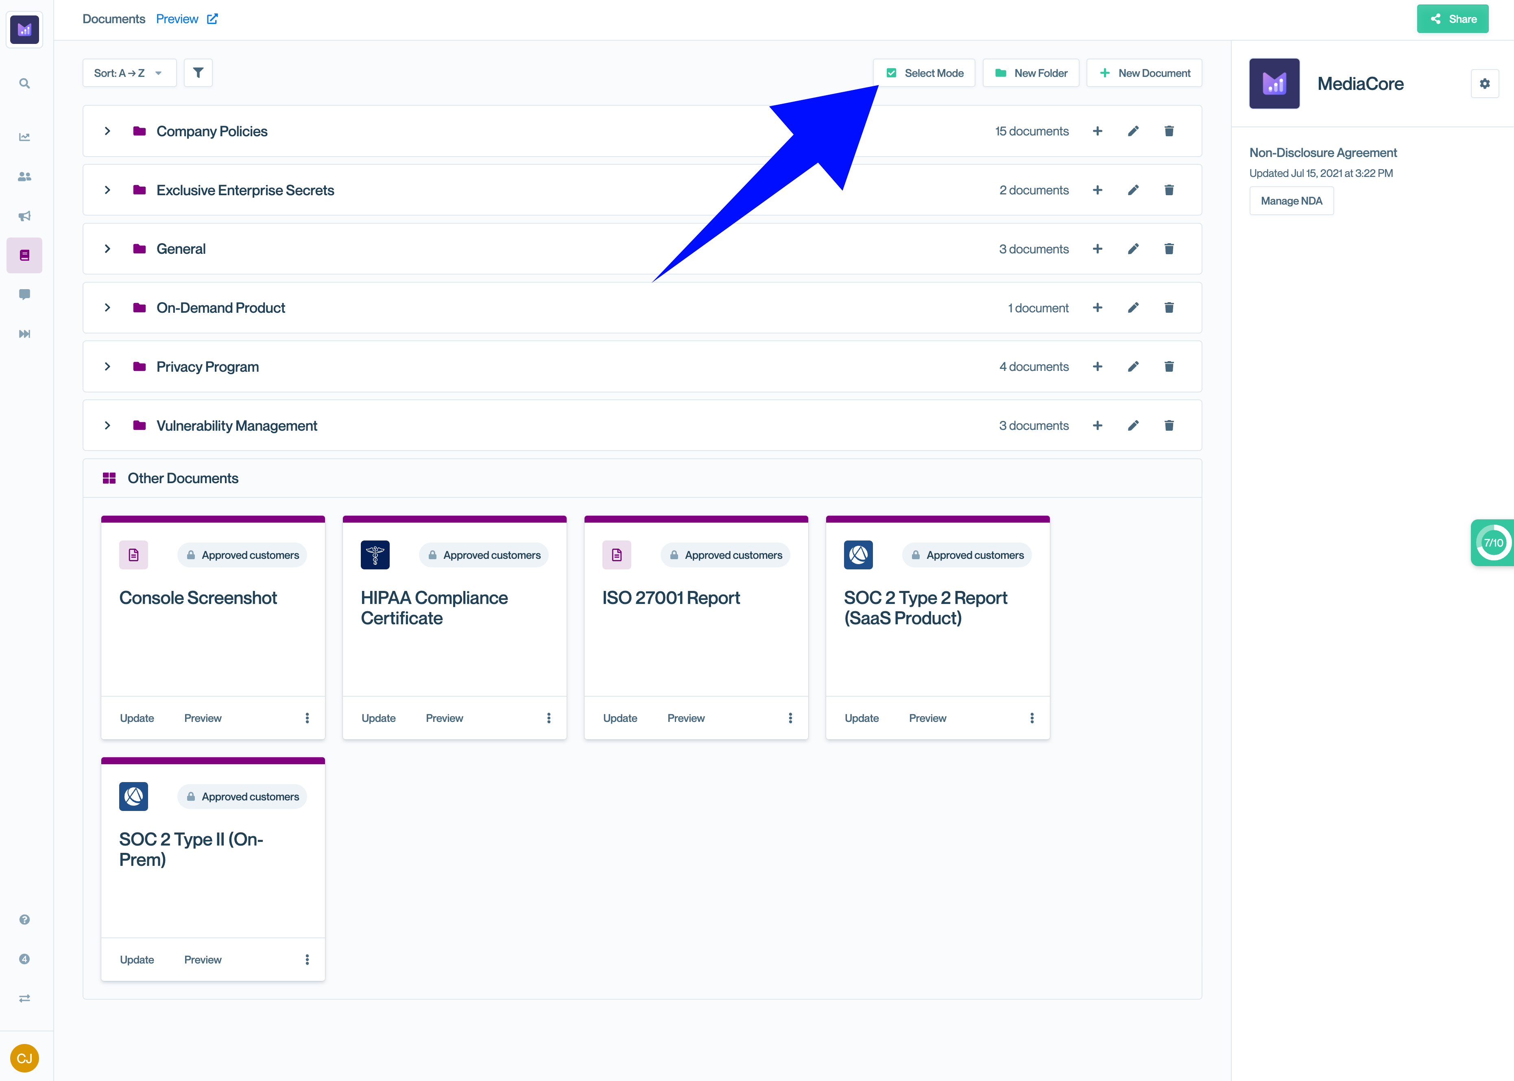Click the search icon in the left sidebar
This screenshot has width=1514, height=1081.
pyautogui.click(x=25, y=84)
